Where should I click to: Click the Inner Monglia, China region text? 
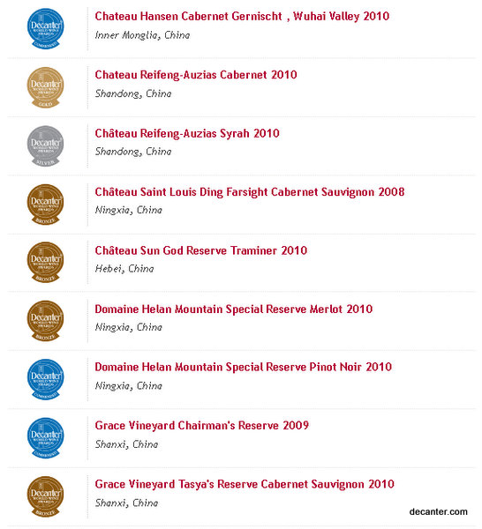tap(142, 35)
